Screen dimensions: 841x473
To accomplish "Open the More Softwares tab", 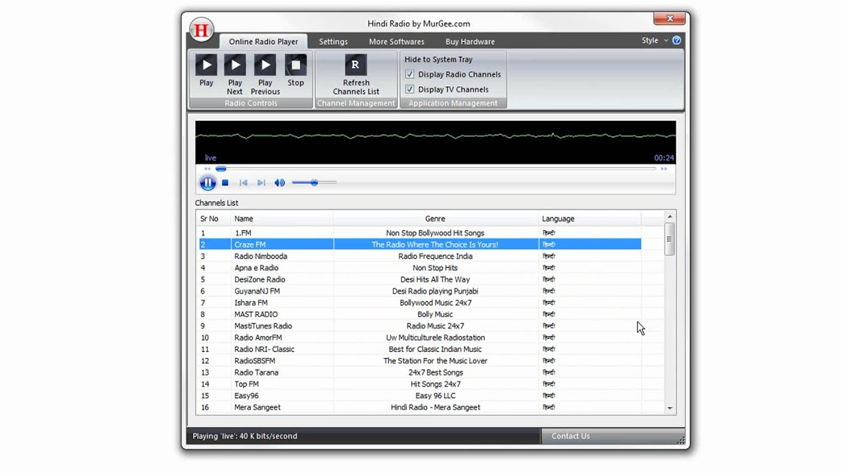I will 396,41.
